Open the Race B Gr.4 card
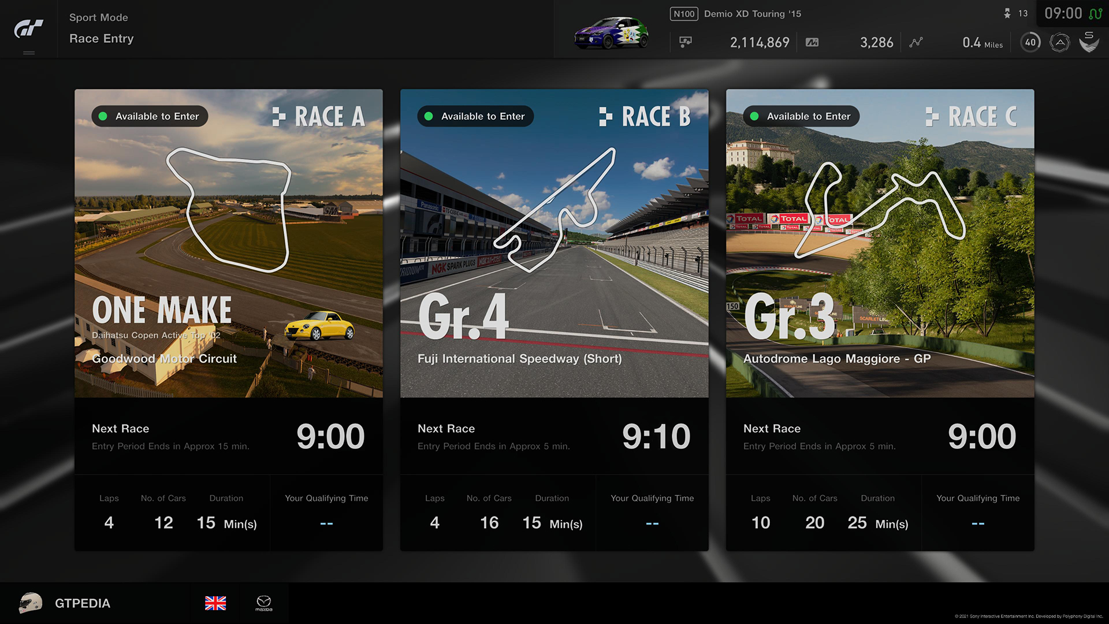 (x=554, y=320)
